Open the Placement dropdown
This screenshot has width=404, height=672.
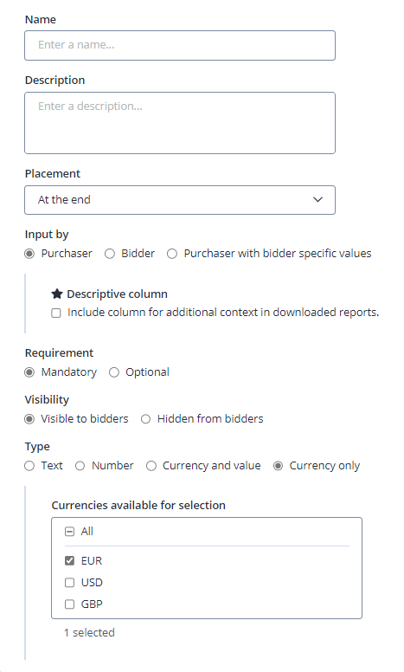pyautogui.click(x=180, y=200)
